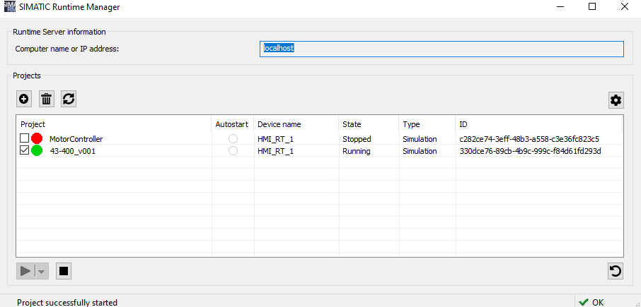
Task: Click the OK button
Action: tap(591, 302)
